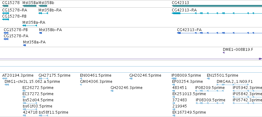Click the CG42313 gene bar
Viewport: 262px width, 117px height.
pos(217,6)
